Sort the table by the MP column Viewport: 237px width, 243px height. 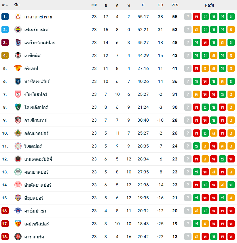pos(94,5)
